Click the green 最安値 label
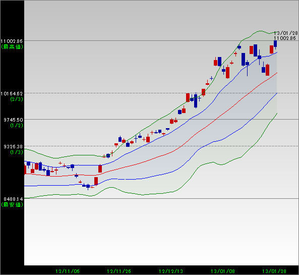 pos(12,205)
